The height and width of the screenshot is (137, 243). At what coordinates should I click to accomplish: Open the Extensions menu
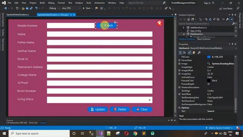[x=99, y=3]
